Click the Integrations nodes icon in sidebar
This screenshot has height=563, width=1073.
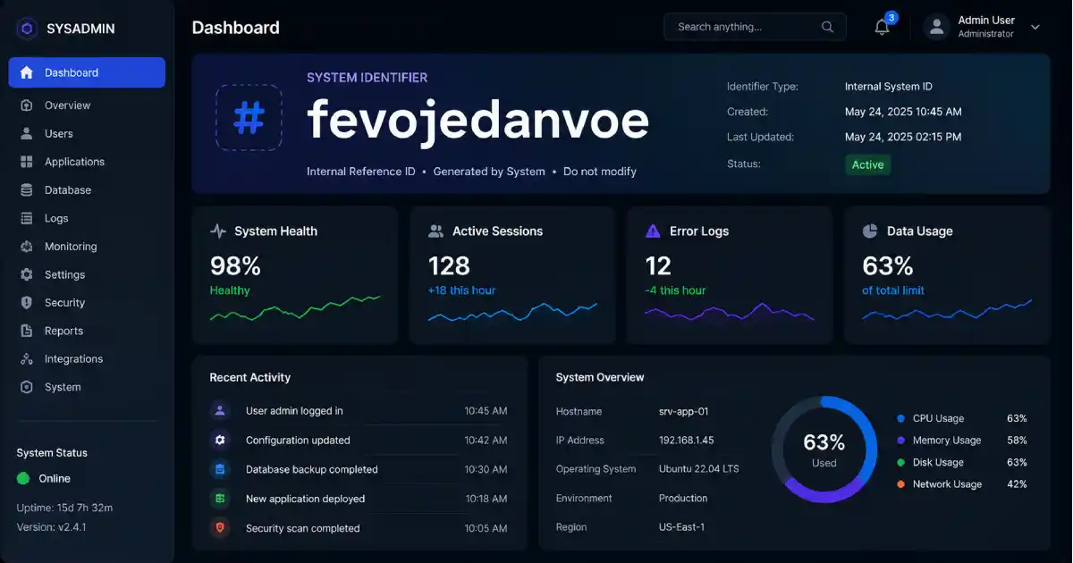(27, 359)
